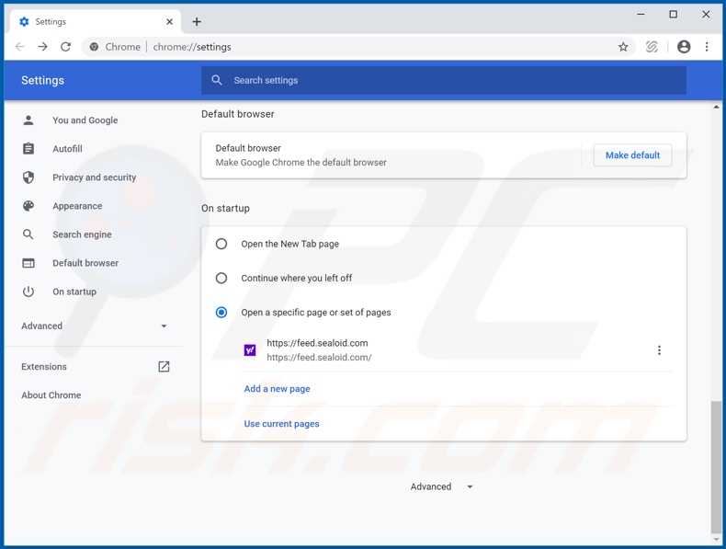This screenshot has width=726, height=549.
Task: Jump to the On startup section
Action: pyautogui.click(x=74, y=292)
